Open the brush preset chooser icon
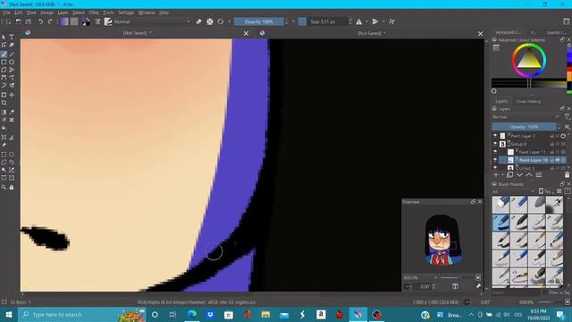This screenshot has height=322, width=572. [108, 21]
